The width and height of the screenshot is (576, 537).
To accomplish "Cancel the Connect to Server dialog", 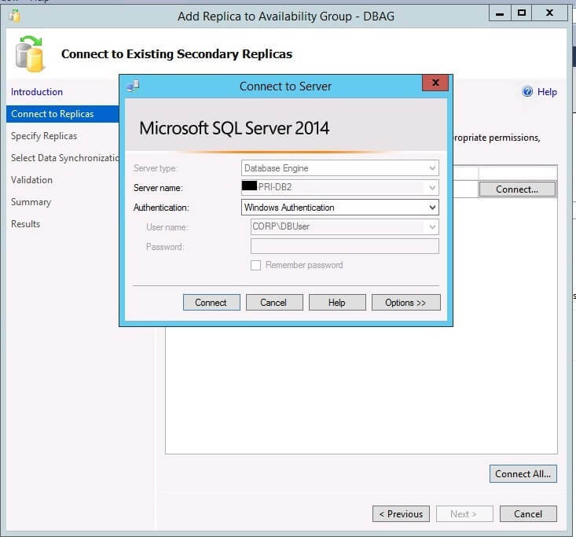I will (x=273, y=303).
